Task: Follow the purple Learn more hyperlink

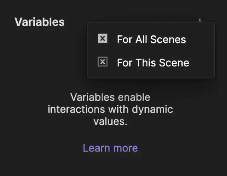Action: pyautogui.click(x=110, y=148)
